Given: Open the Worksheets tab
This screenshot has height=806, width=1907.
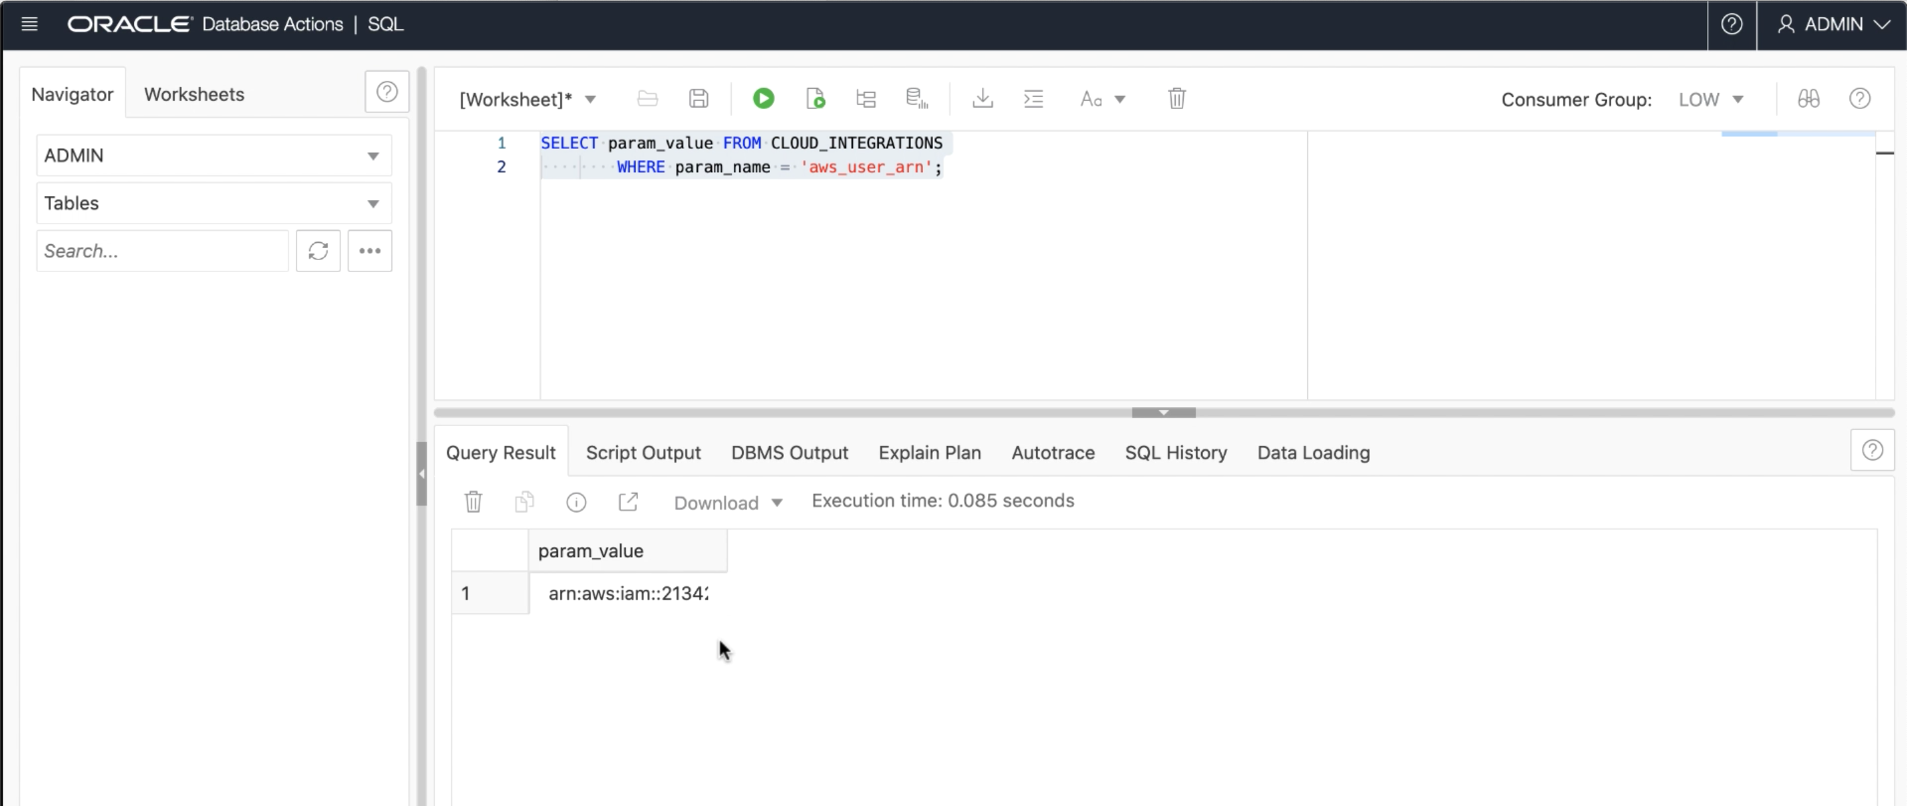Looking at the screenshot, I should click(x=194, y=95).
